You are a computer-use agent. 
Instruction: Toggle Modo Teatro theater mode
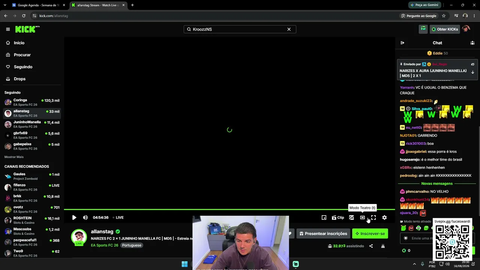coord(362,217)
